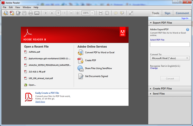The width and height of the screenshot is (193, 126).
Task: Open recent file jbptunikompp-gdl-novitahand
Action: (x=50, y=59)
